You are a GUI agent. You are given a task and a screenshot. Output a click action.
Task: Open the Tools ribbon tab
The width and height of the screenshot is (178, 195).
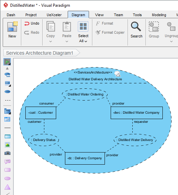click(137, 15)
